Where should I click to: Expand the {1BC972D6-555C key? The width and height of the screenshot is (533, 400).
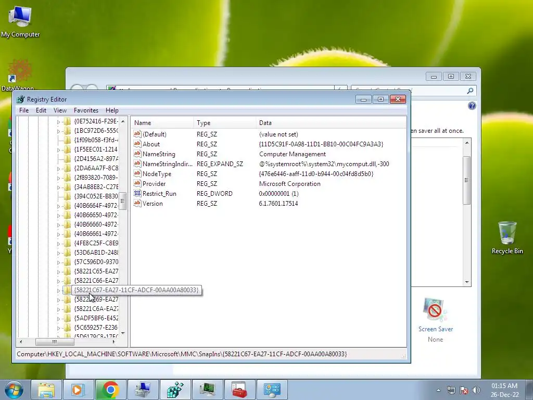pyautogui.click(x=58, y=131)
